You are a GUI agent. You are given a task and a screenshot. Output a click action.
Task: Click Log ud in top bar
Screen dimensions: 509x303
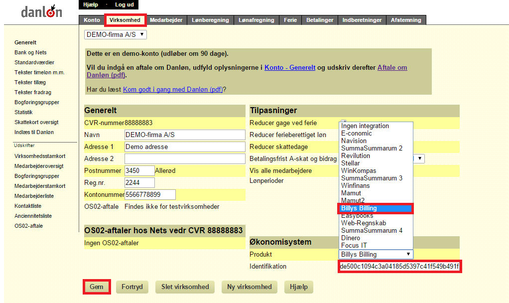coord(125,4)
